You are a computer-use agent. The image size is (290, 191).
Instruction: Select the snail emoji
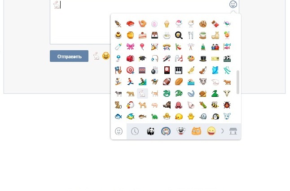[x=203, y=93]
